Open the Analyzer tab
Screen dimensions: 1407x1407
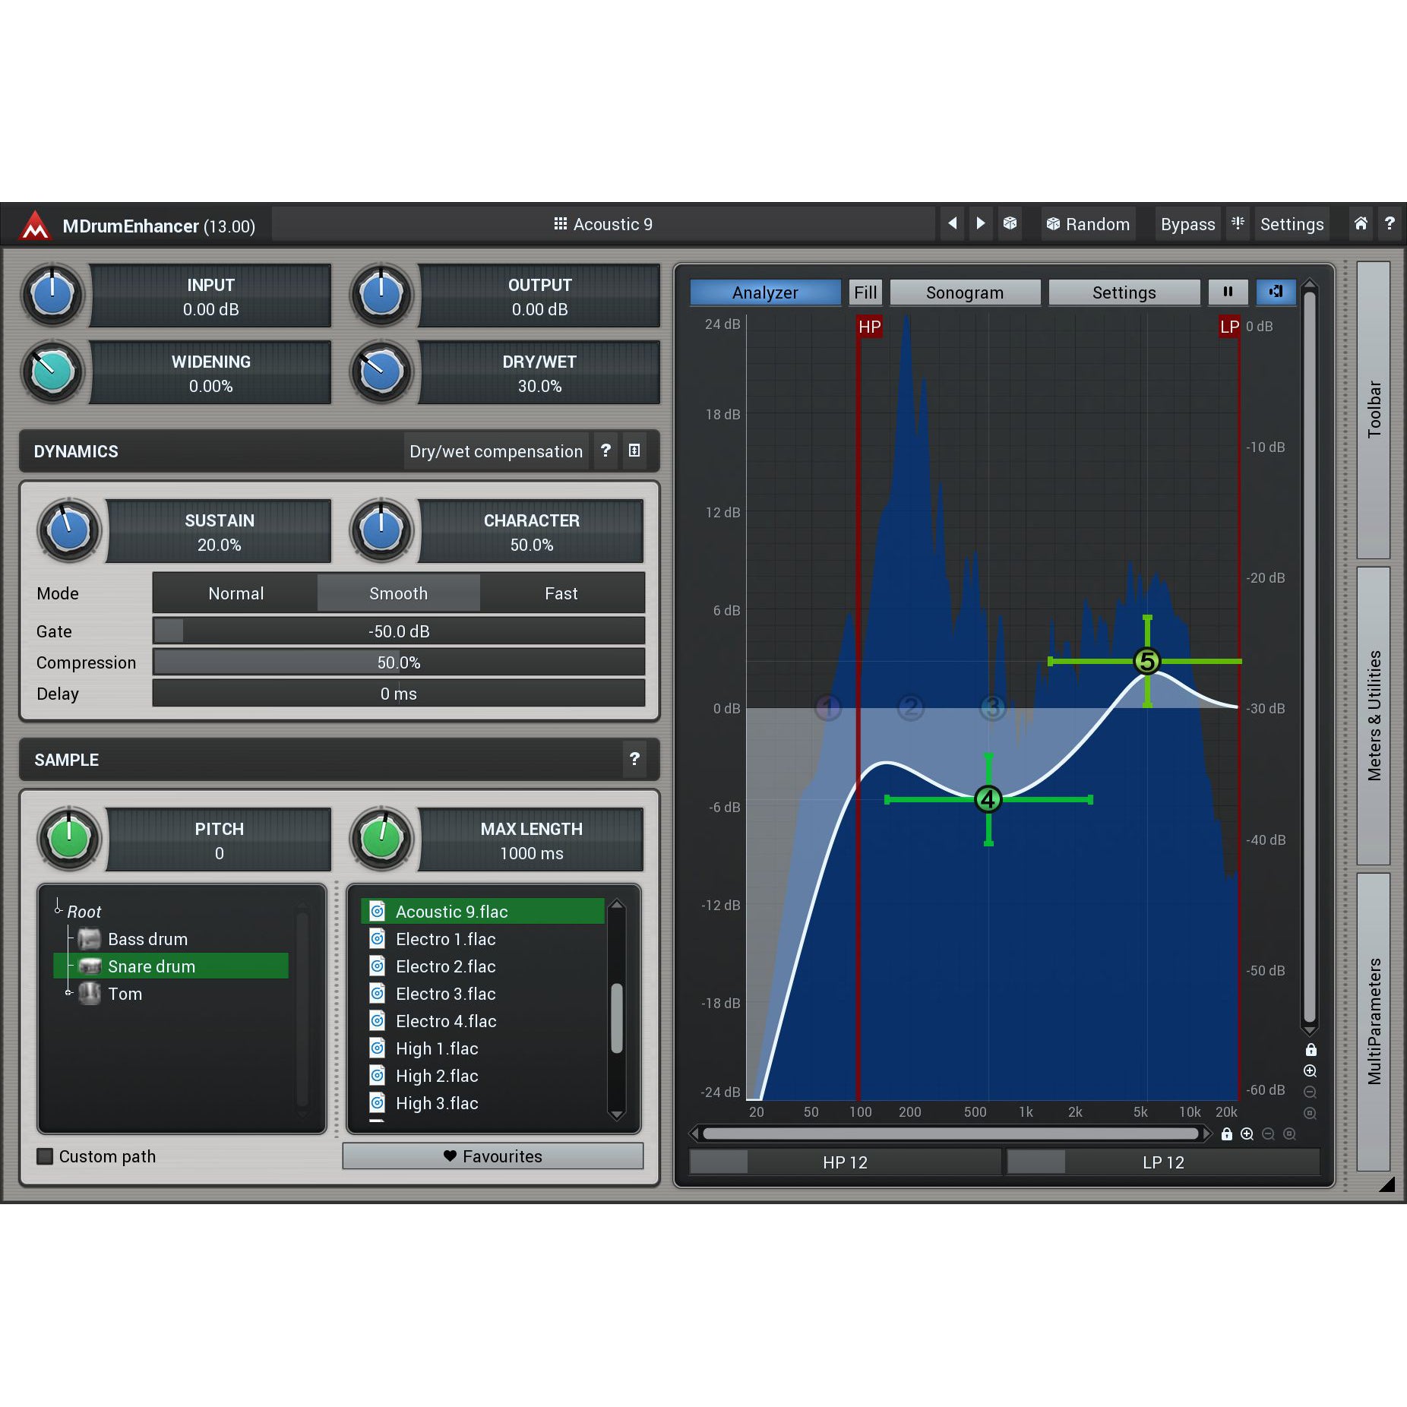point(764,292)
